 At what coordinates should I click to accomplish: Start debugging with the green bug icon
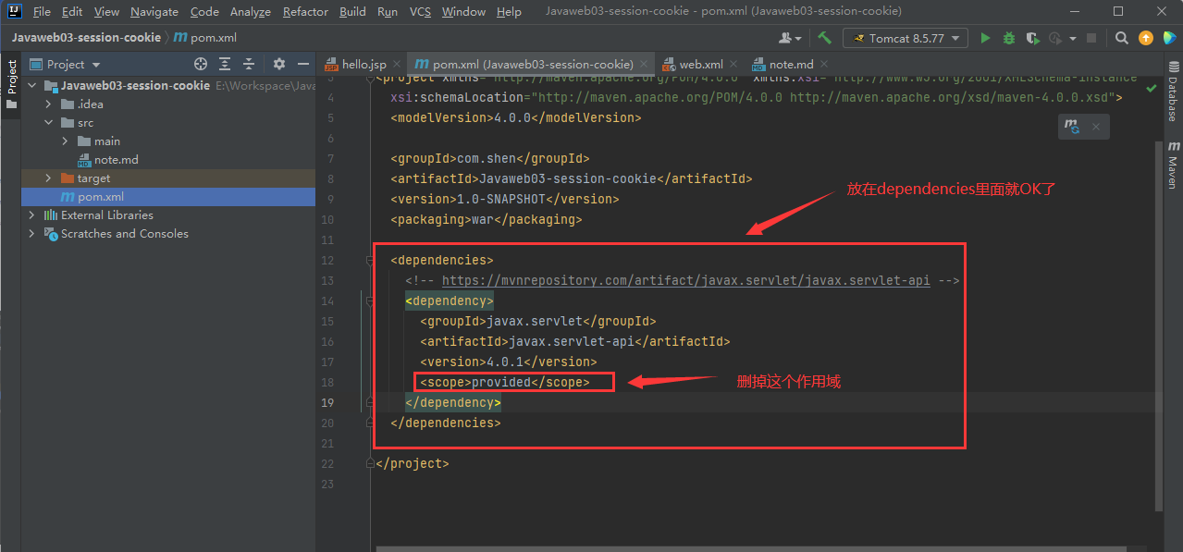(x=1009, y=38)
